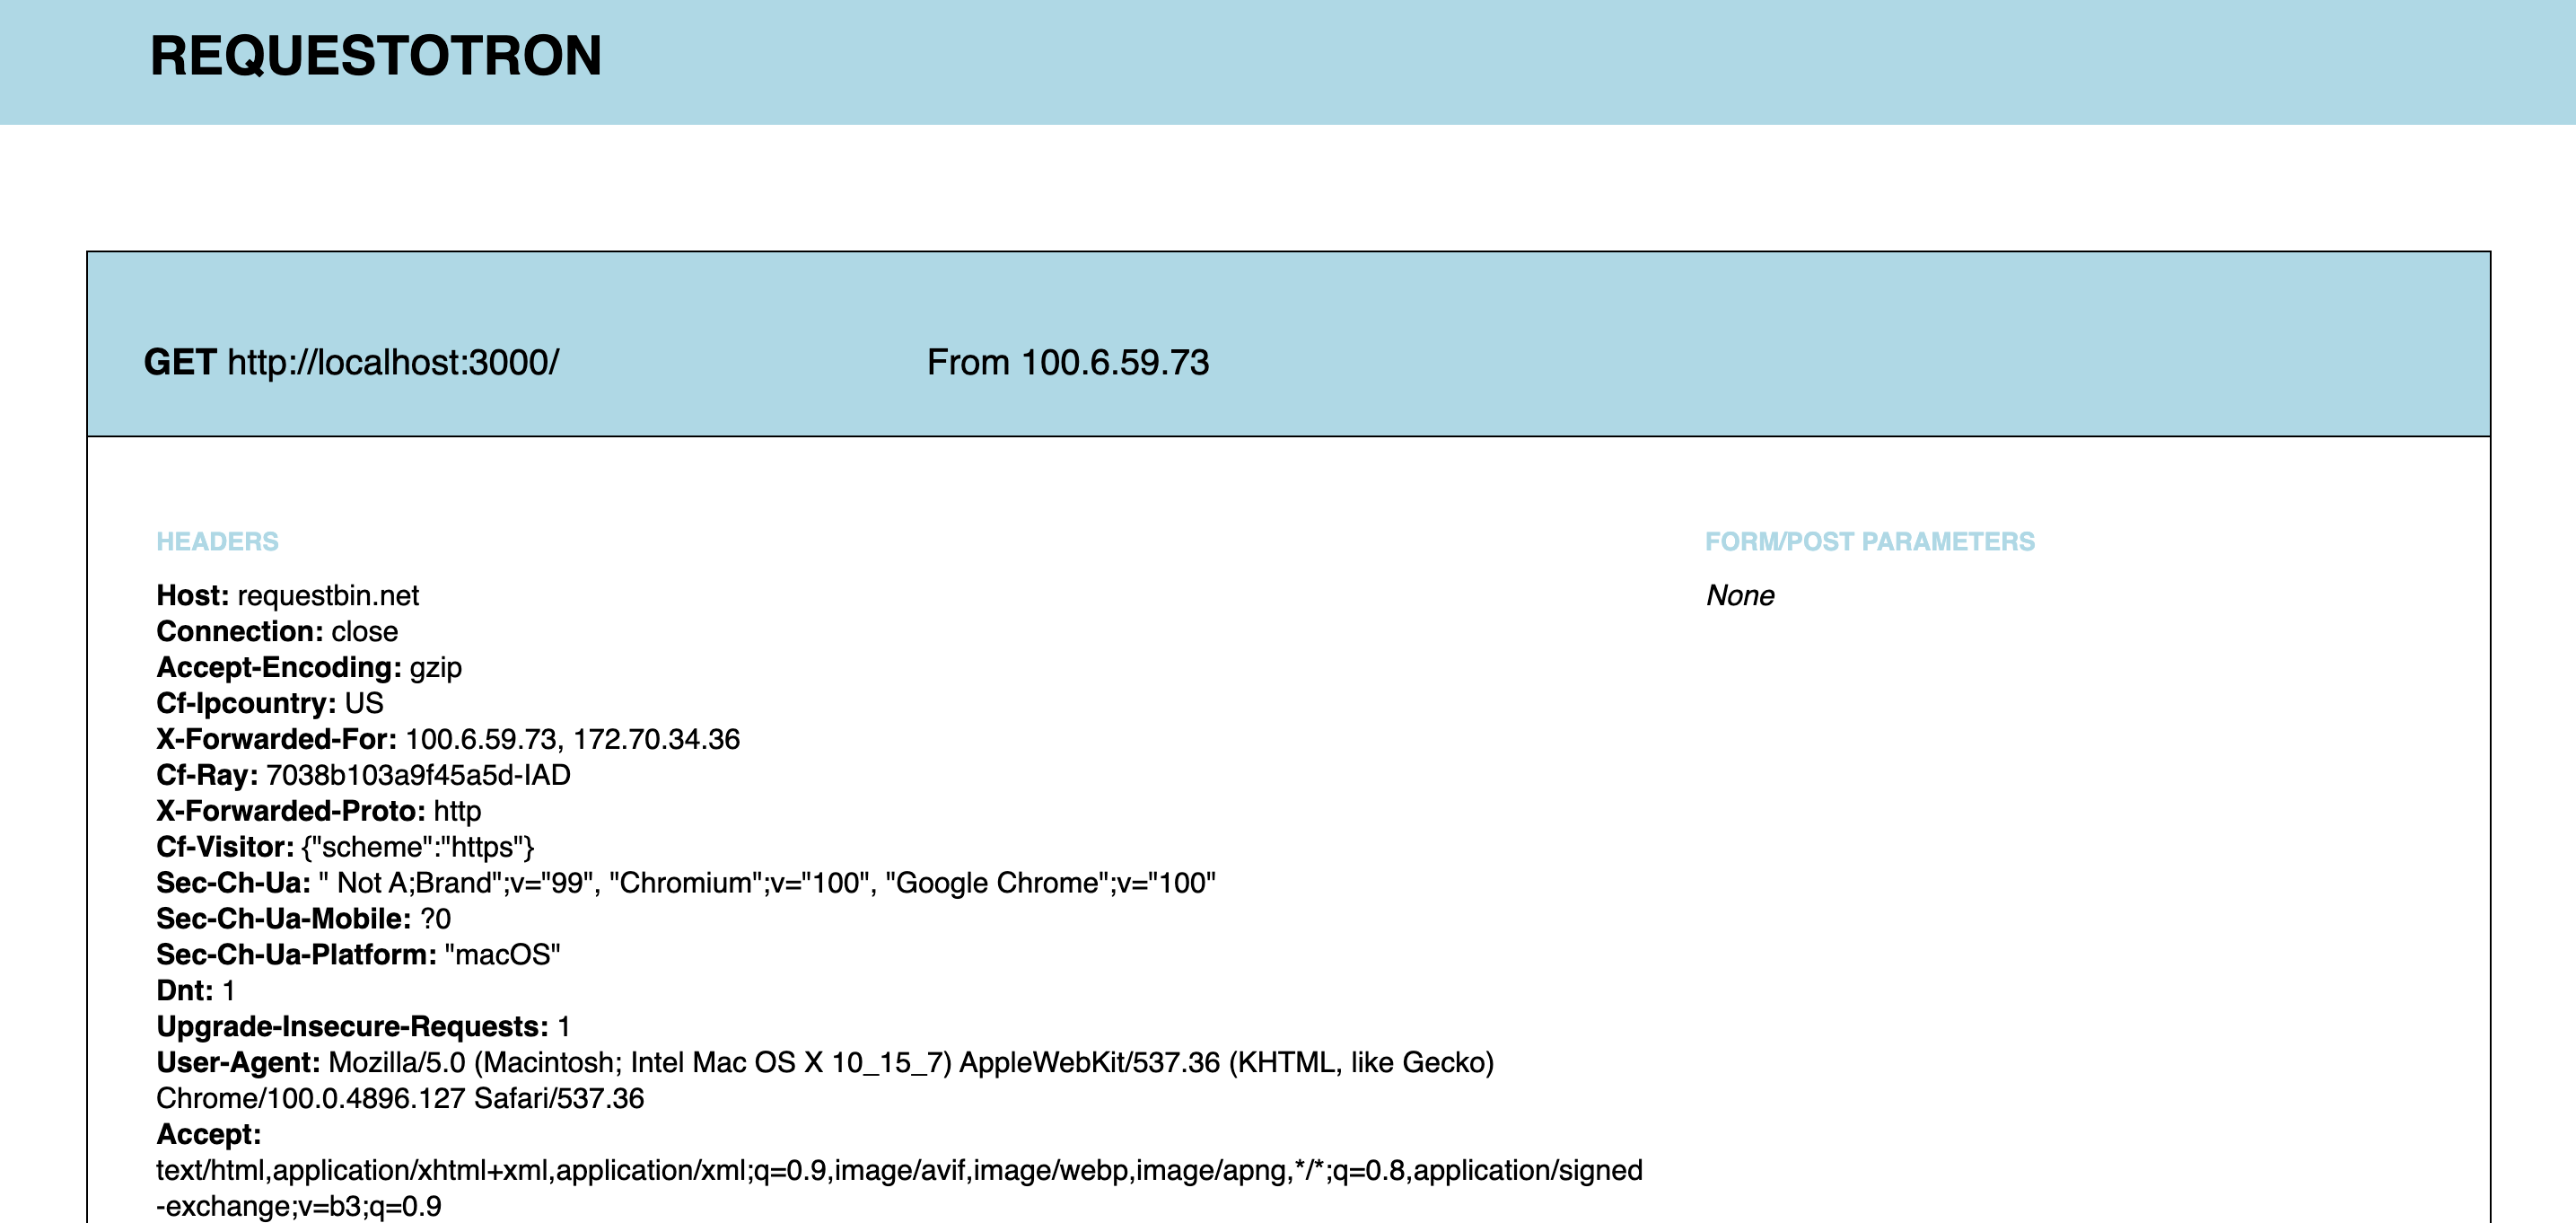Click the REQUESTOTRON page title

[x=375, y=56]
